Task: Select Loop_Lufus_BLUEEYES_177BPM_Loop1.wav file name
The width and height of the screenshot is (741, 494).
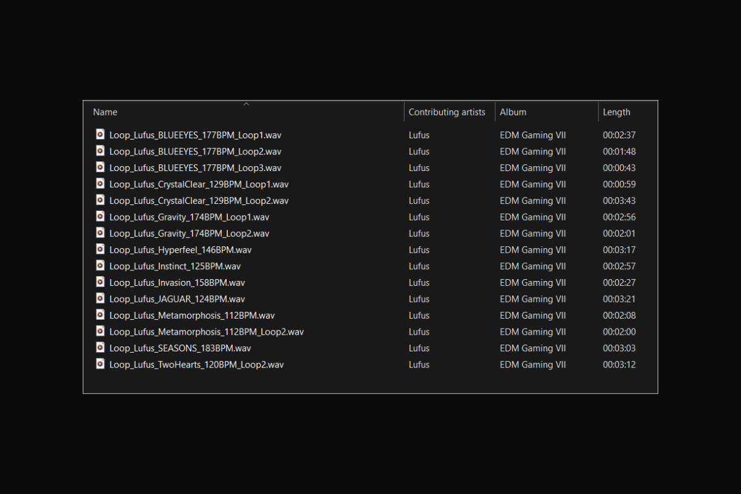Action: [195, 135]
